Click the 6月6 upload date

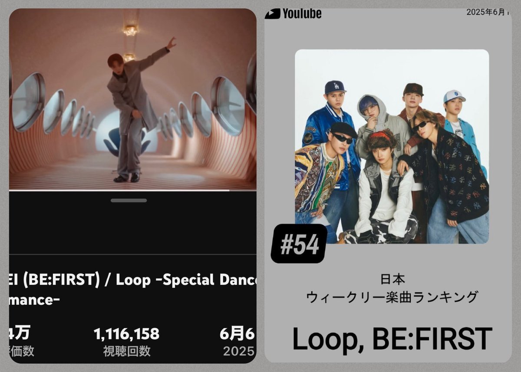click(237, 334)
